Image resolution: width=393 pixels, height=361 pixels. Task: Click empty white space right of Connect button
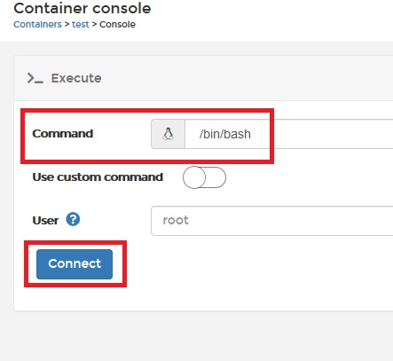coord(251,264)
